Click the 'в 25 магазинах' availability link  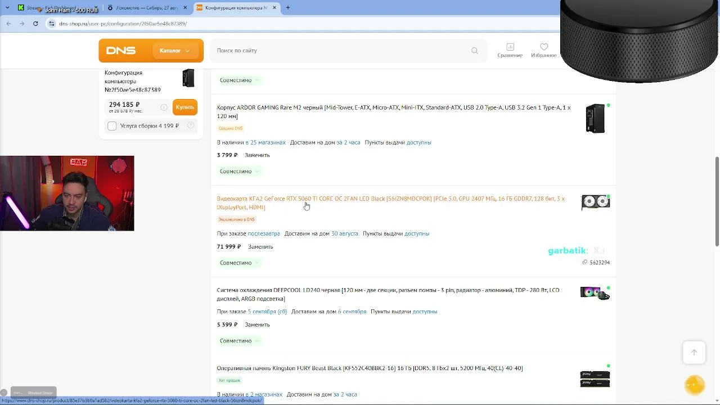point(265,143)
